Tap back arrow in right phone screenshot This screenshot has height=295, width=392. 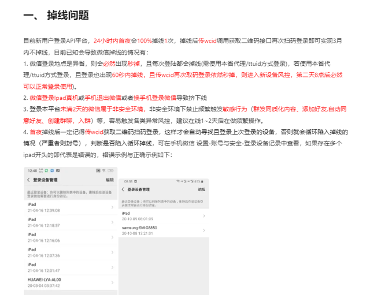pos(123,189)
